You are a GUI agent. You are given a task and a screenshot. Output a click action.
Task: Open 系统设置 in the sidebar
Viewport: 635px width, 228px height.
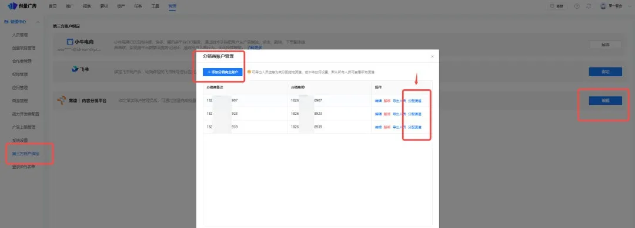click(x=20, y=141)
